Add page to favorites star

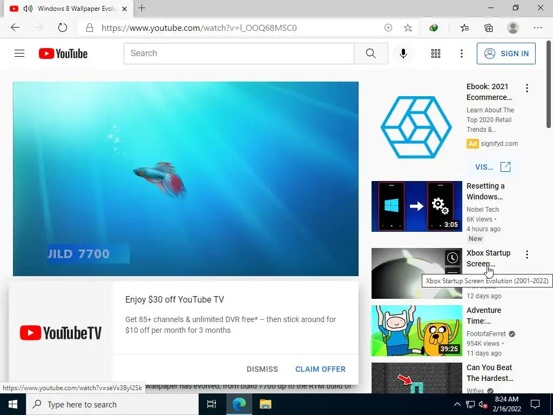(408, 28)
